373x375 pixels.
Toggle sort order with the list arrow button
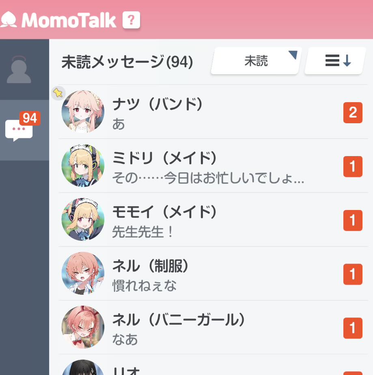[x=335, y=61]
